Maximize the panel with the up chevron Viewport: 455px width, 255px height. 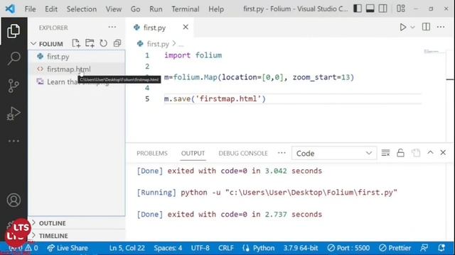coord(430,152)
